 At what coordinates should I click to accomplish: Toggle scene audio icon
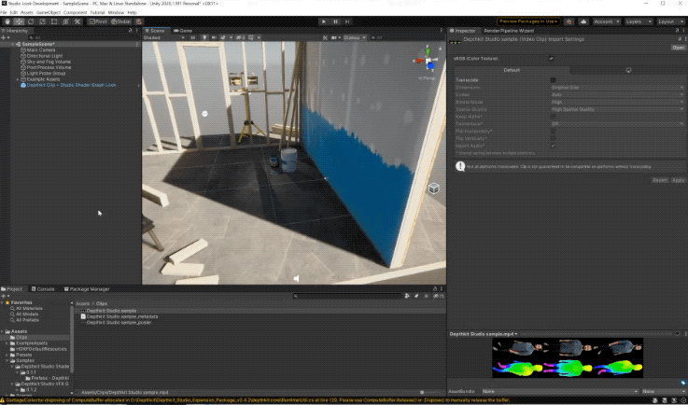pos(214,37)
